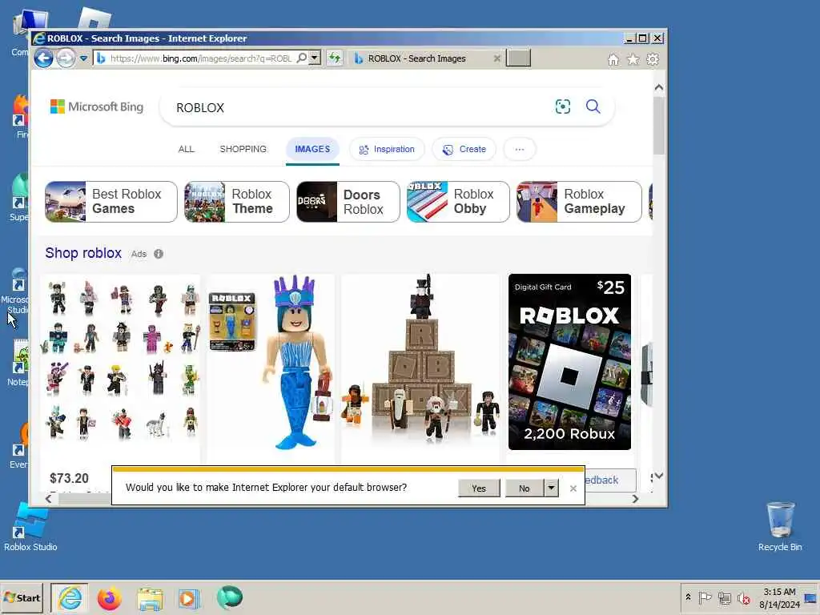Click the green sphere taskbar app icon
This screenshot has height=615, width=820.
(x=230, y=597)
